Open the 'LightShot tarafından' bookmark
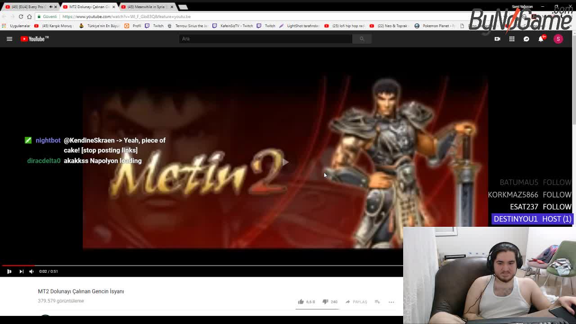This screenshot has width=576, height=324. 299,26
